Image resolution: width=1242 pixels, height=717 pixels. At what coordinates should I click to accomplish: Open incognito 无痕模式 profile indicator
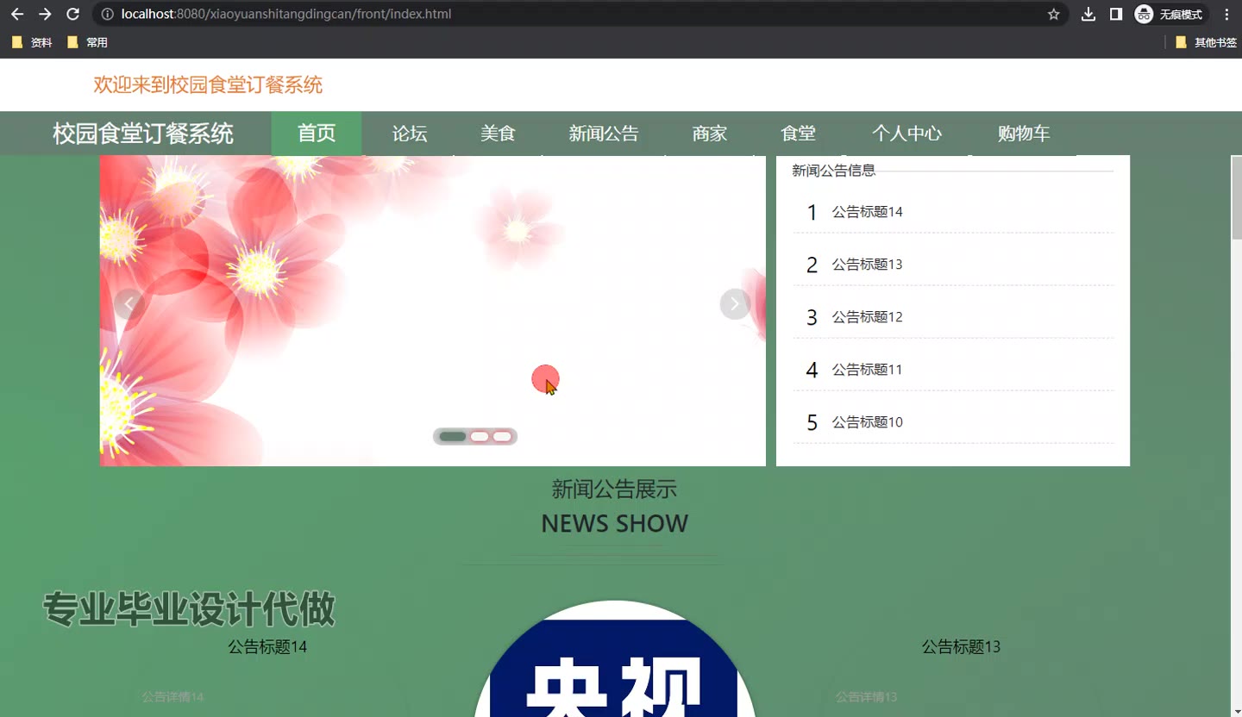click(x=1170, y=14)
